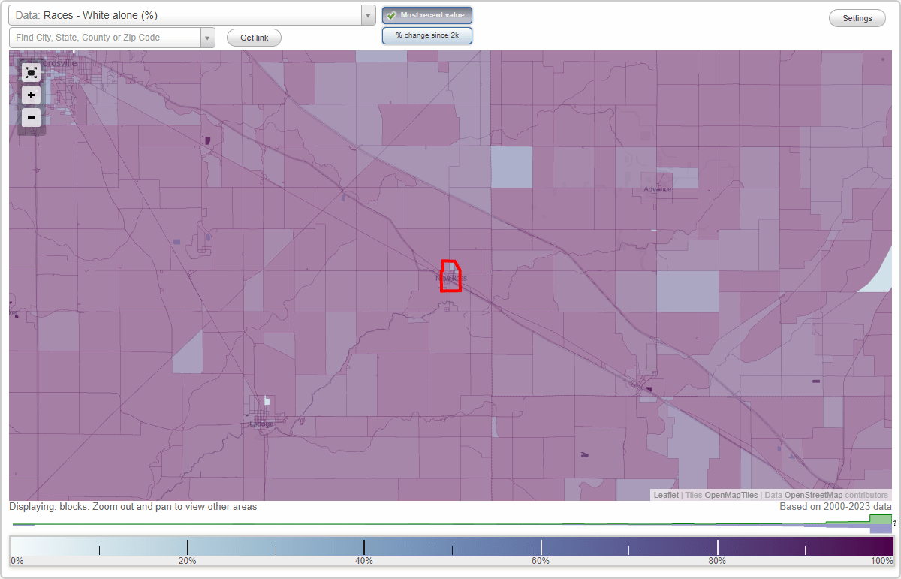The height and width of the screenshot is (579, 901).
Task: Click the green checkmark on Most recent value
Action: coord(391,14)
